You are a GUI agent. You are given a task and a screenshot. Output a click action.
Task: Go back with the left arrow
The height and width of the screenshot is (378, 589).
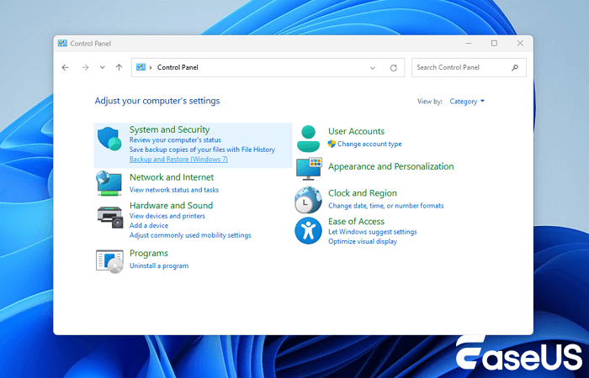click(x=66, y=67)
